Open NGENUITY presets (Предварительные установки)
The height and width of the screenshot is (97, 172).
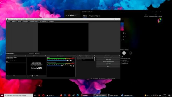(155, 15)
